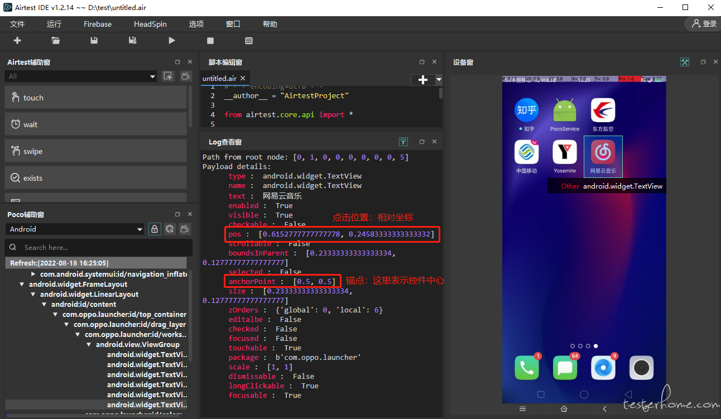The height and width of the screenshot is (419, 721).
Task: Expand the All filter dropdown in Airtest panel
Action: click(x=81, y=76)
